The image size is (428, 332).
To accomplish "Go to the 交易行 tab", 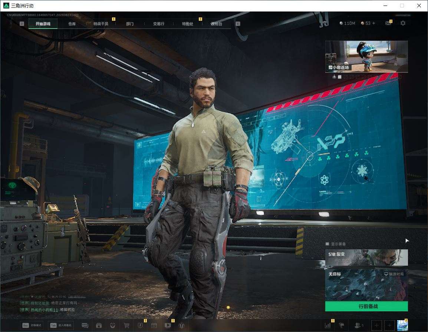I will [159, 24].
